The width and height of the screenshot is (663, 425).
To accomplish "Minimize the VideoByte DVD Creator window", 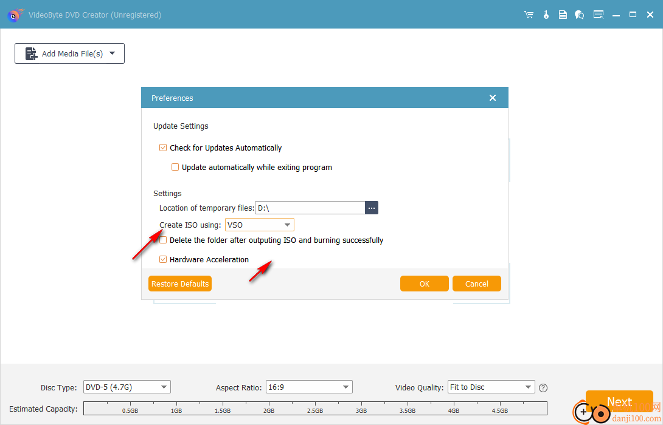I will [x=616, y=15].
